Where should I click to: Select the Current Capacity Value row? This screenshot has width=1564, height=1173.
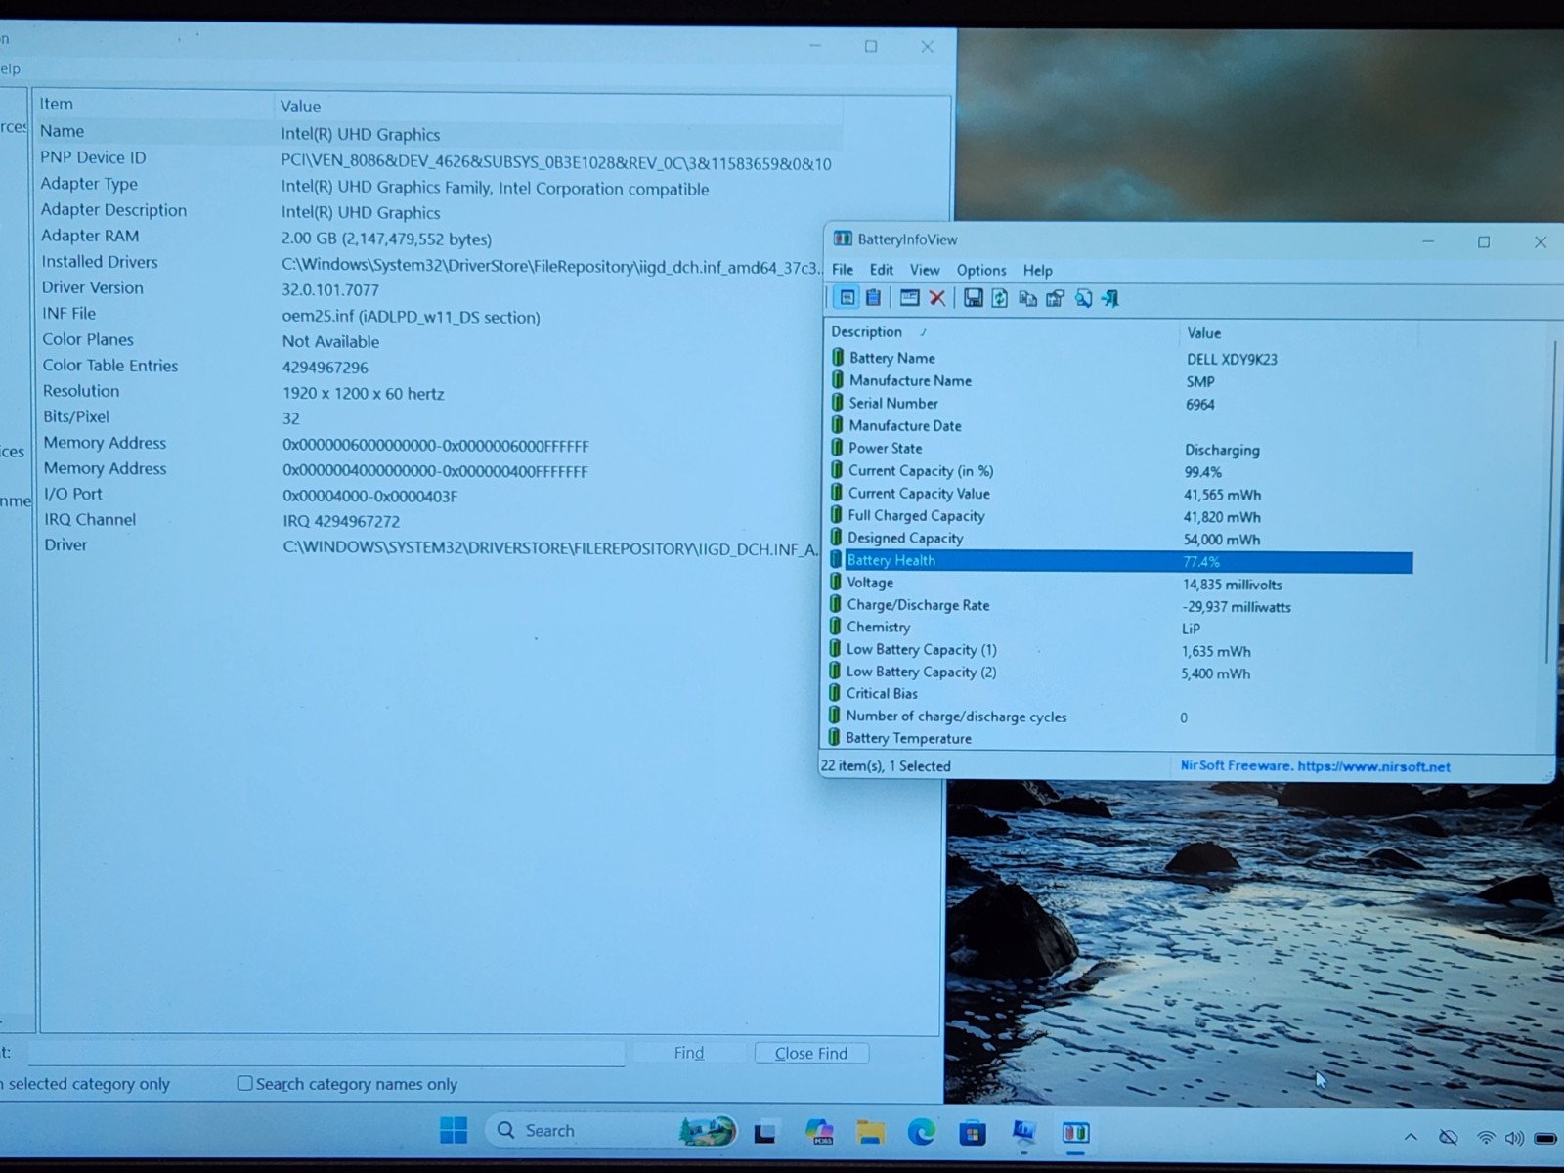click(x=1121, y=493)
